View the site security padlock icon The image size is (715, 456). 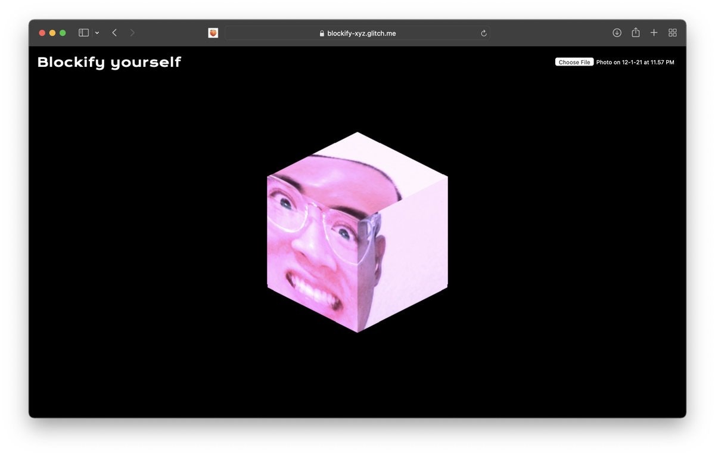click(x=321, y=33)
